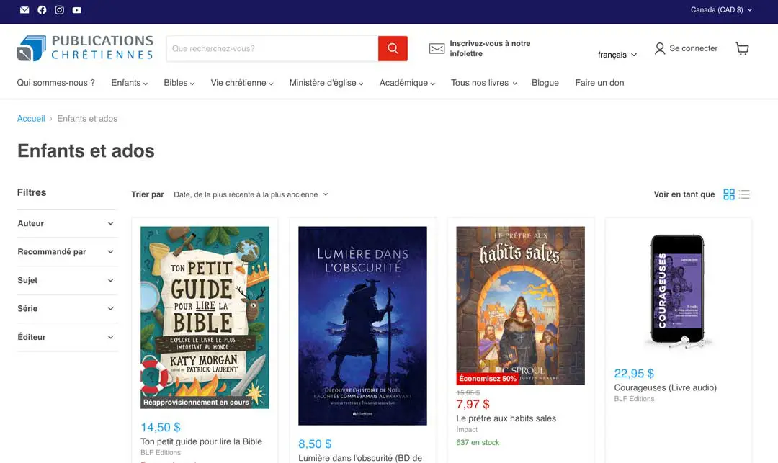Click the search input field
The height and width of the screenshot is (463, 778).
[272, 48]
